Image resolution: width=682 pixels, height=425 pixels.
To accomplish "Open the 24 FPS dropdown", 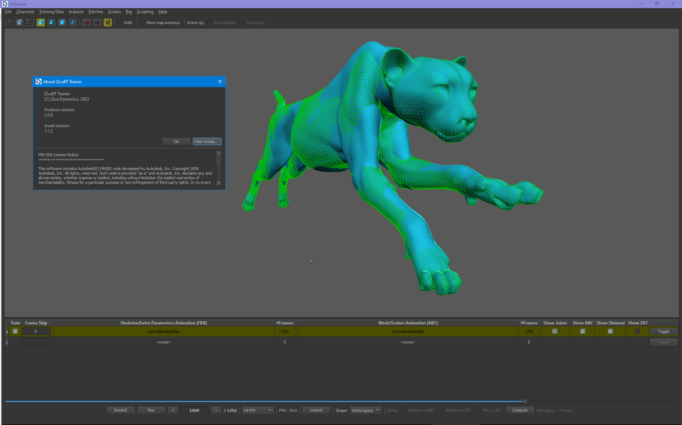I will (258, 410).
